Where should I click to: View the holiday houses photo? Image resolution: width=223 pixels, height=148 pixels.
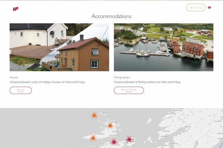[x=59, y=47]
